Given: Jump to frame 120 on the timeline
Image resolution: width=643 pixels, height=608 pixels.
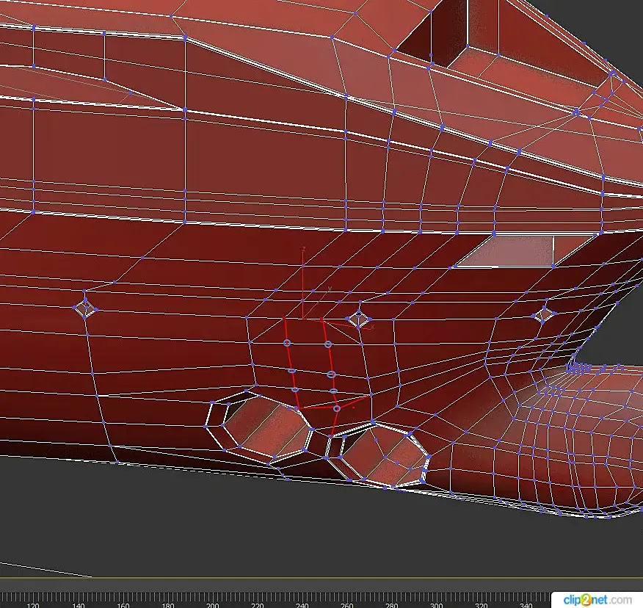Looking at the screenshot, I should (x=32, y=605).
